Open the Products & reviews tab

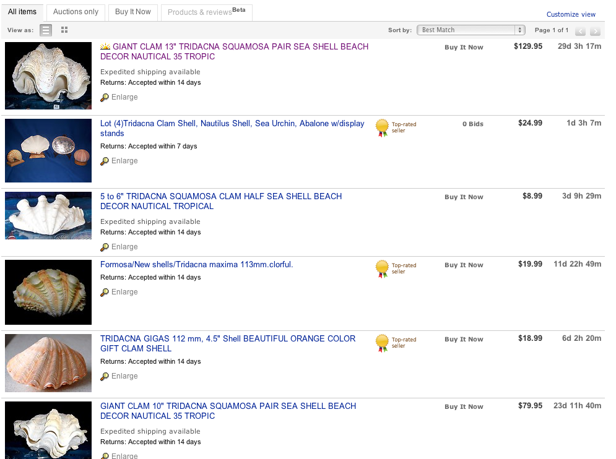206,12
